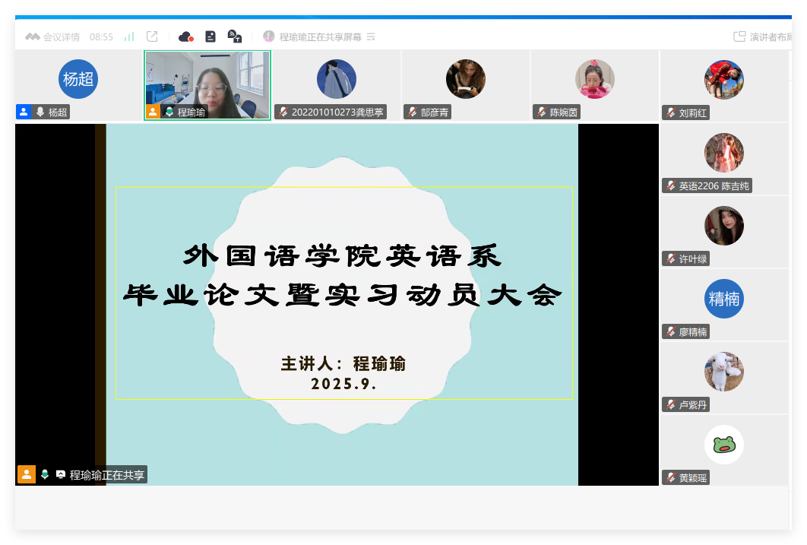Image resolution: width=807 pixels, height=545 pixels.
Task: Click 程瑜瑜's green microphone icon
Action: point(169,112)
